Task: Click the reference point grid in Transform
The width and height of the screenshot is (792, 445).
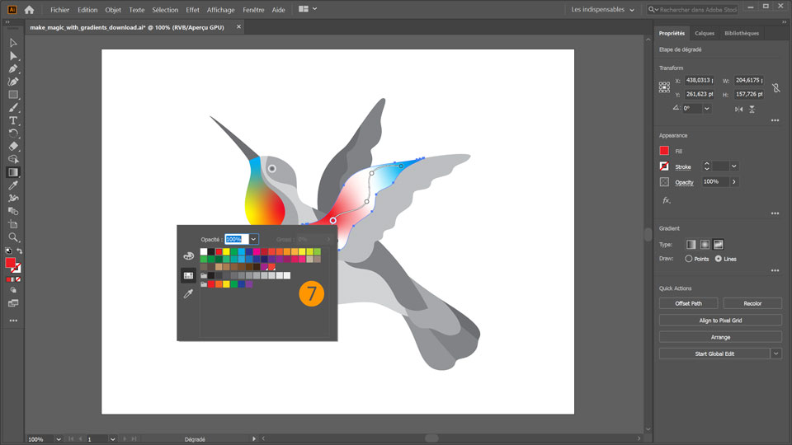Action: coord(664,87)
